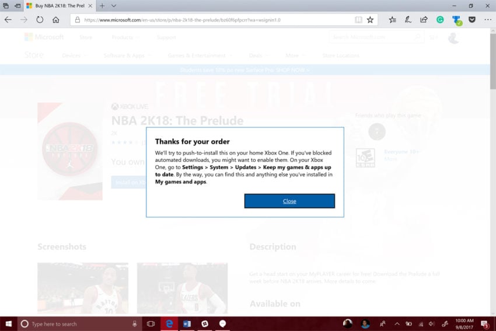496x331 pixels.
Task: Open Word from the taskbar
Action: pyautogui.click(x=187, y=324)
